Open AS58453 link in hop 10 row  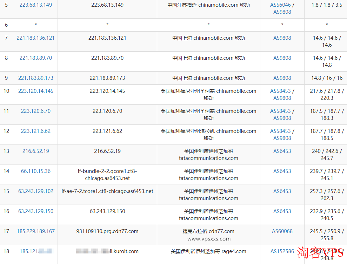[x=280, y=91]
